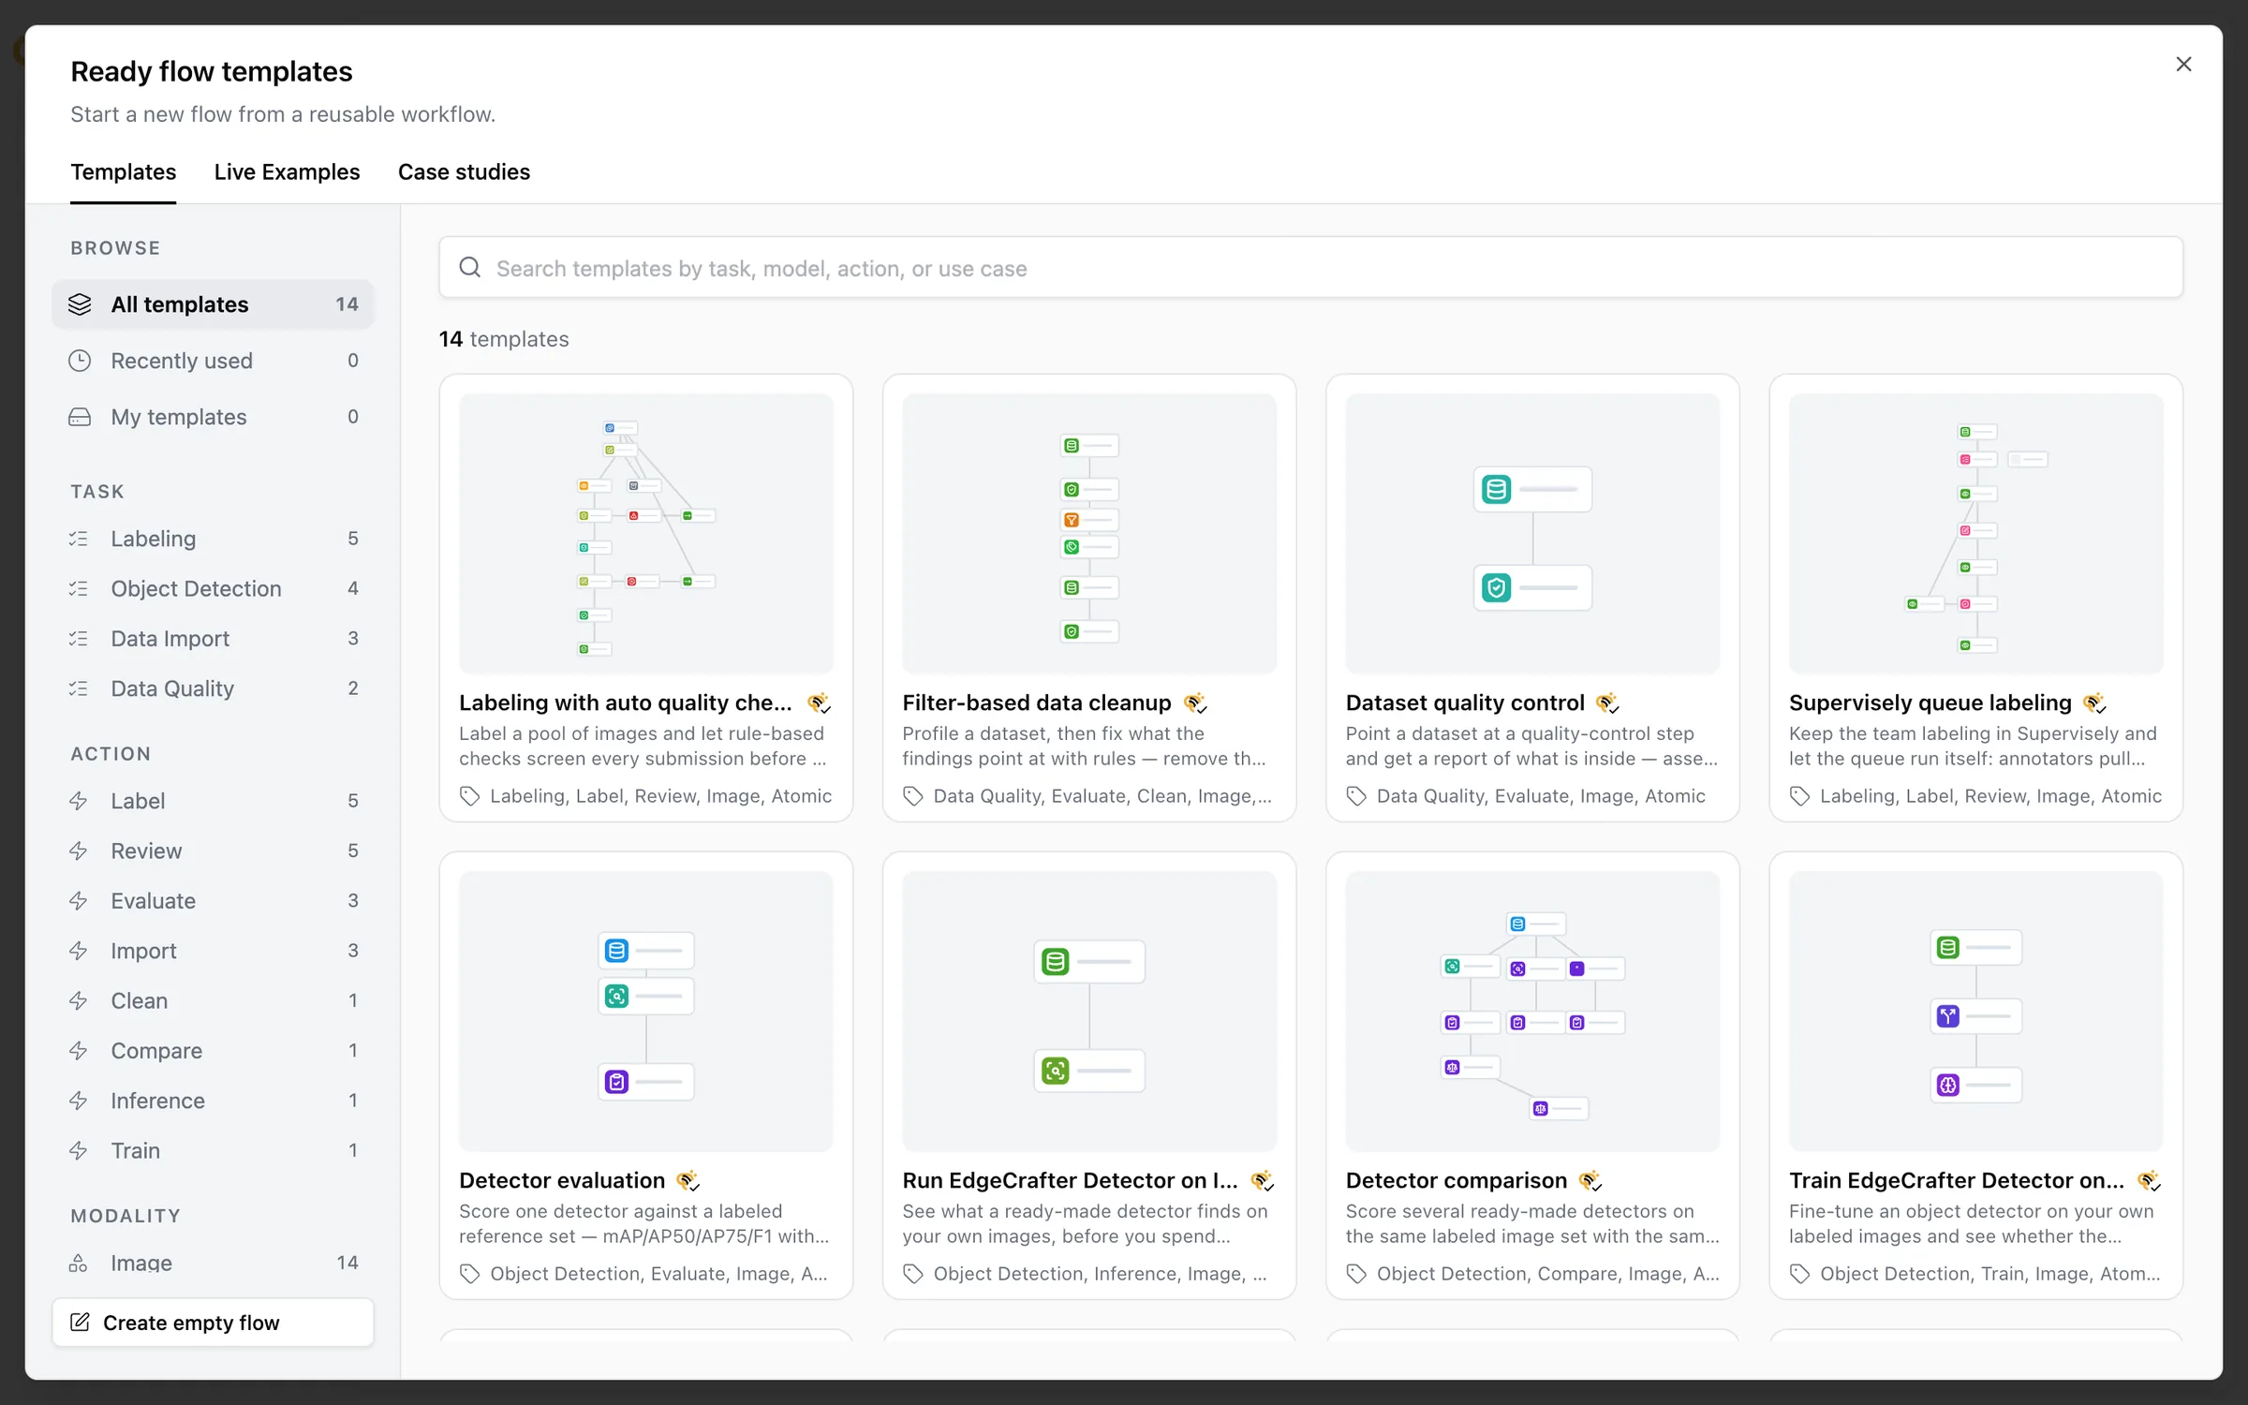Screen dimensions: 2248x1405
Task: Open Detector evaluation flow preview
Action: click(x=645, y=1011)
